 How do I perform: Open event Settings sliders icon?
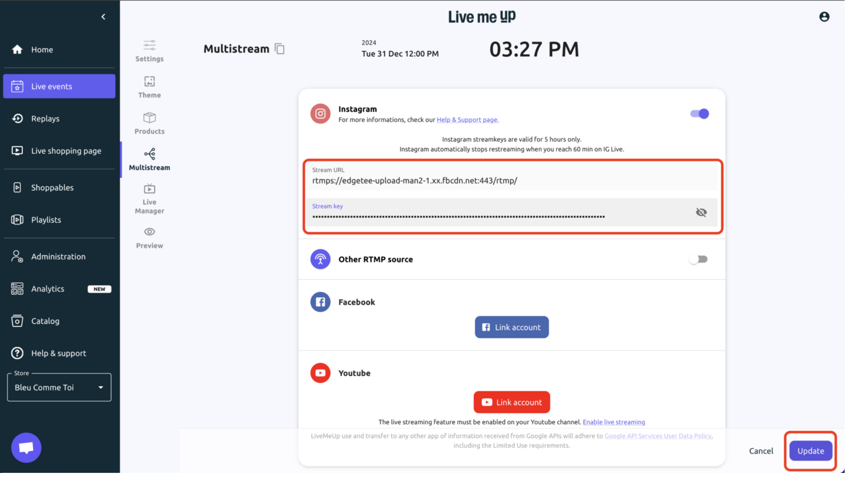pyautogui.click(x=149, y=45)
